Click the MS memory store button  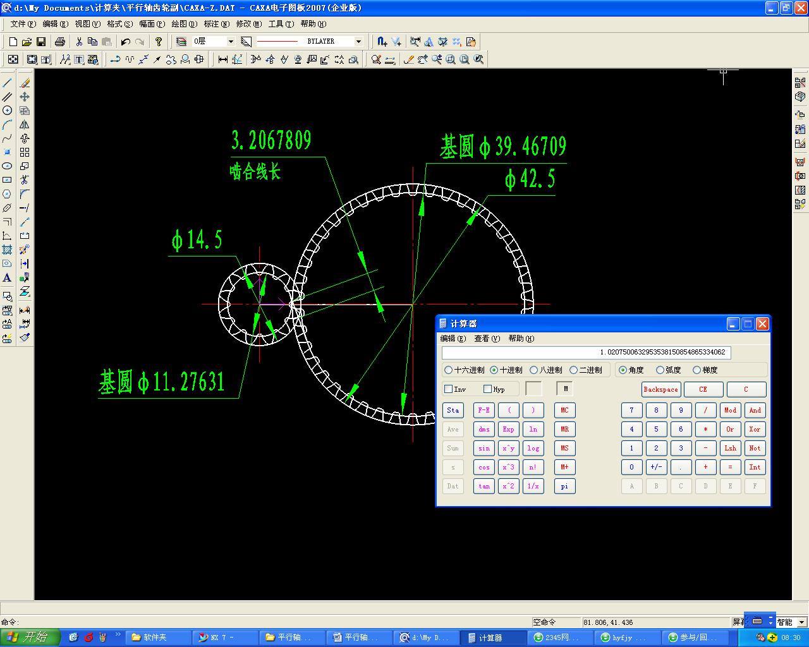[x=565, y=449]
